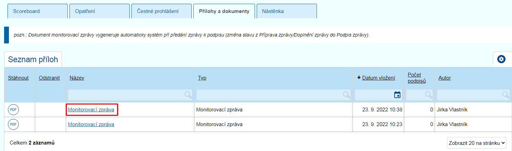The height and width of the screenshot is (151, 512).
Task: Open calendar picker in Datum vložení filter
Action: pos(397,95)
